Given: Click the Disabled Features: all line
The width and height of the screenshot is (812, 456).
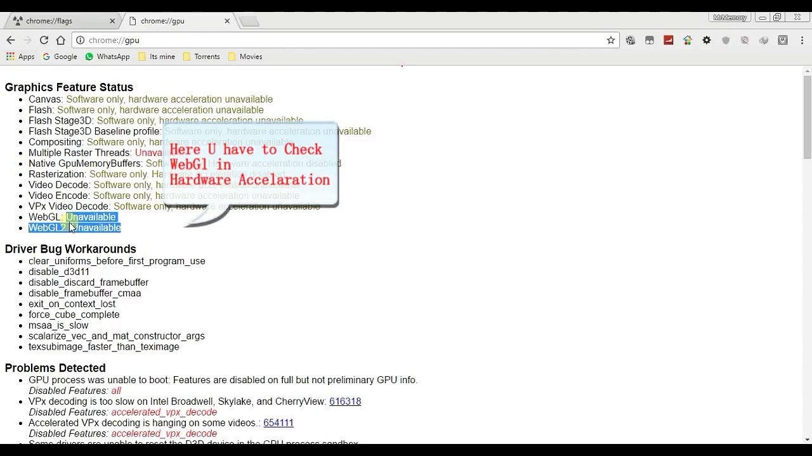Looking at the screenshot, I should [x=75, y=391].
